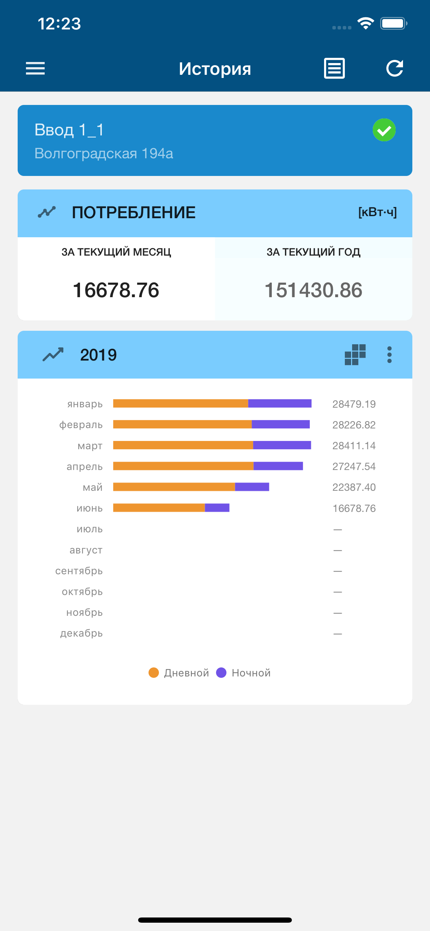Open the report list icon

click(x=334, y=68)
